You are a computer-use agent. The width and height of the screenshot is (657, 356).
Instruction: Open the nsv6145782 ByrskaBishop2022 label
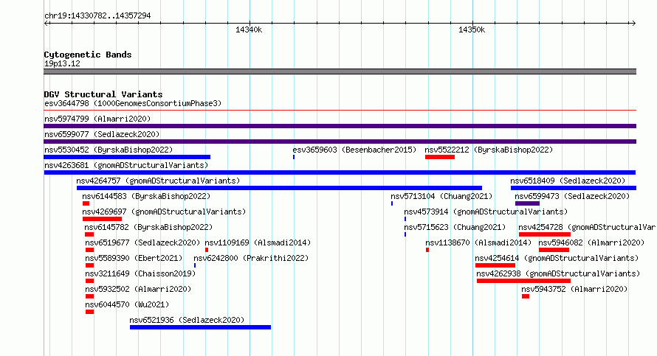tap(148, 227)
